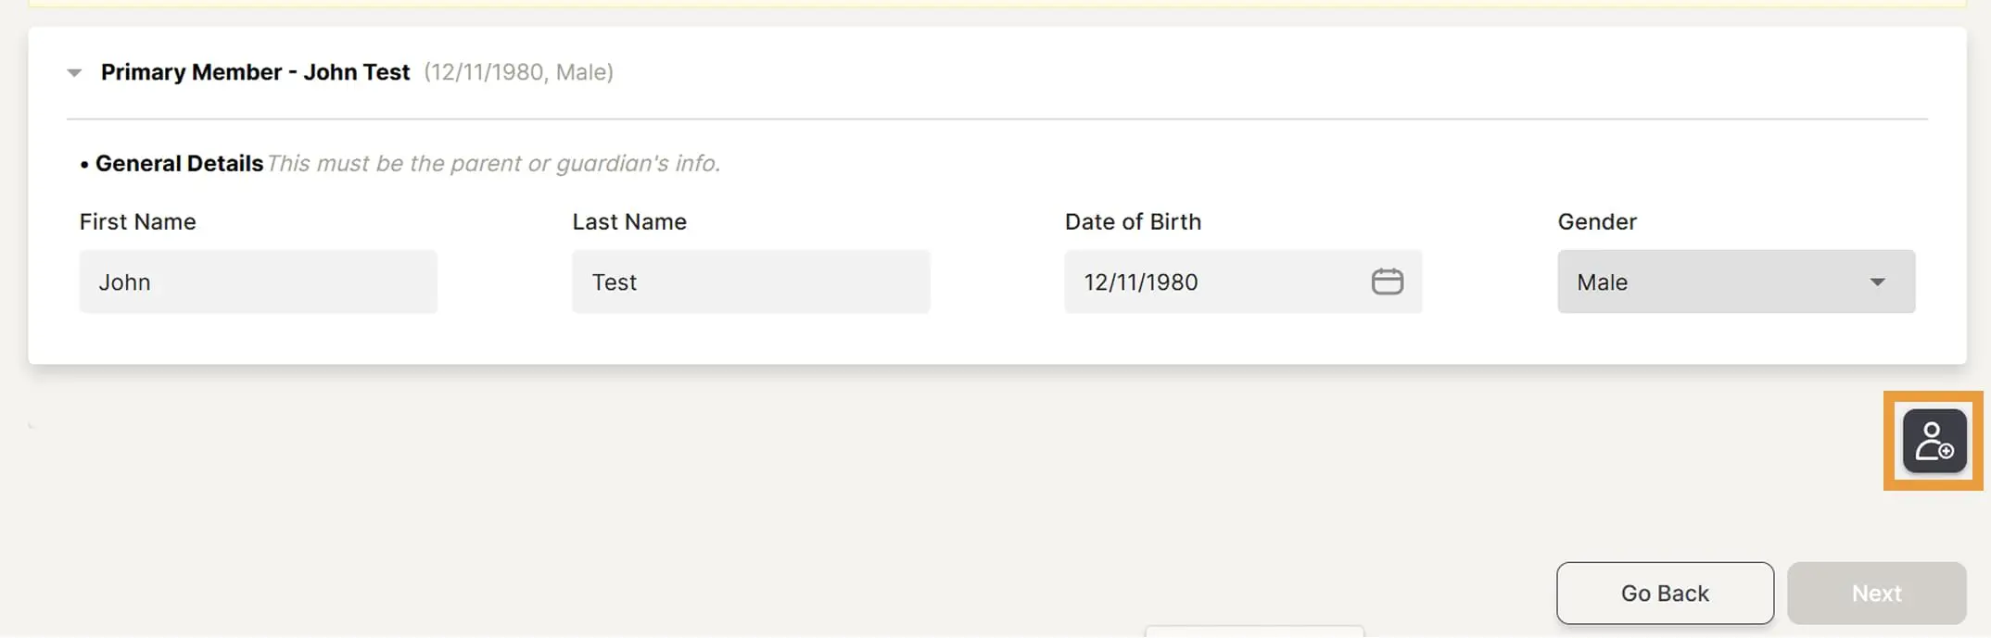Click the "Last Name" label
1991x638 pixels.
pyautogui.click(x=628, y=222)
